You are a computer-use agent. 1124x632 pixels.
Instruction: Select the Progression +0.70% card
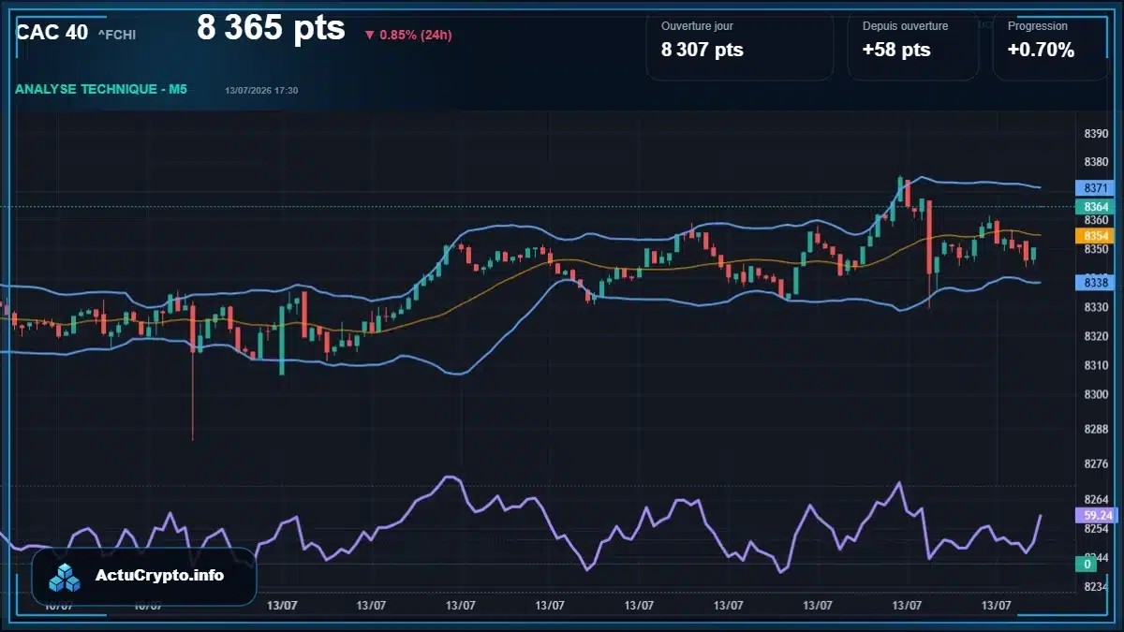point(1050,46)
